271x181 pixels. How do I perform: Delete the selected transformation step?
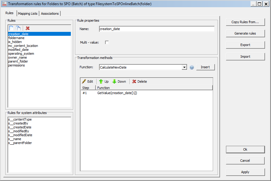coord(140,81)
